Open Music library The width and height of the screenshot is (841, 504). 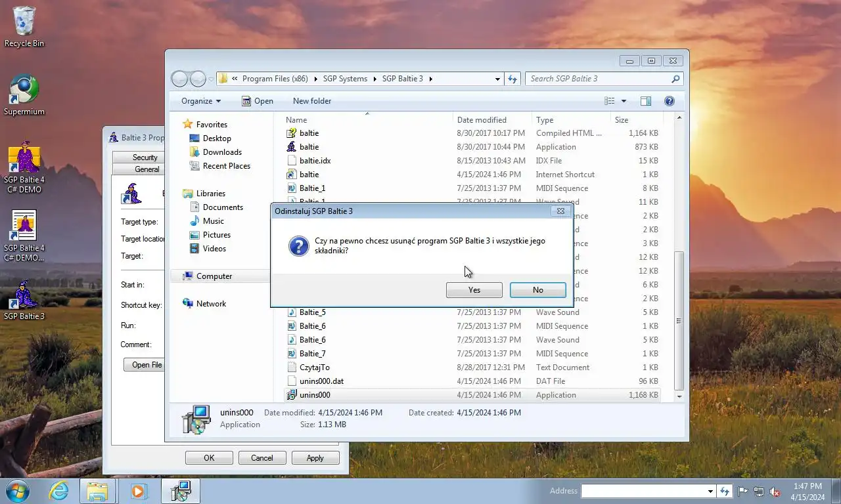(x=213, y=221)
